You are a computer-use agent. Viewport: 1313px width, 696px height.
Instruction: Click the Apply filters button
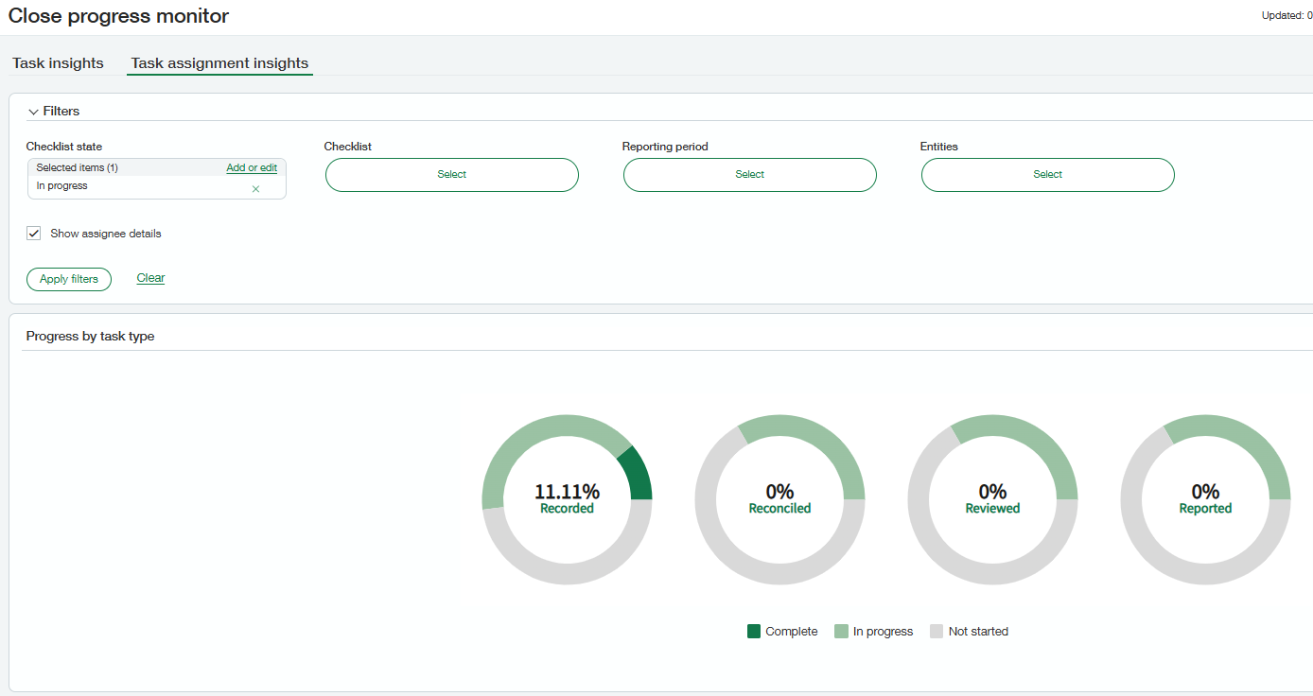point(69,279)
